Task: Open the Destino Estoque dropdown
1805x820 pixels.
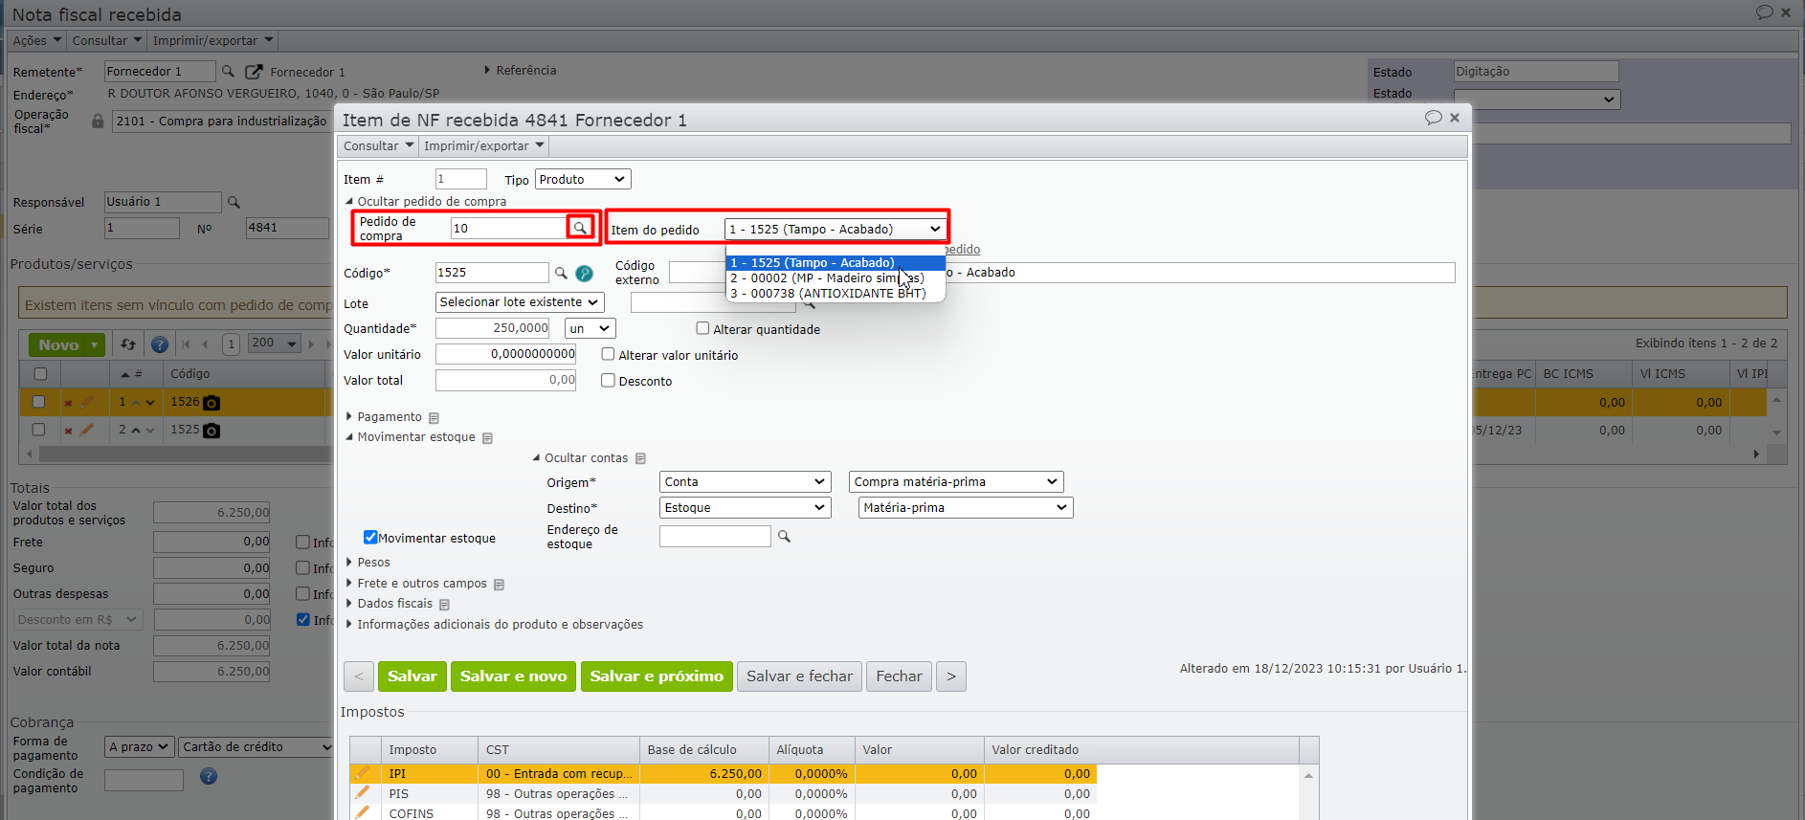Action: pos(745,508)
